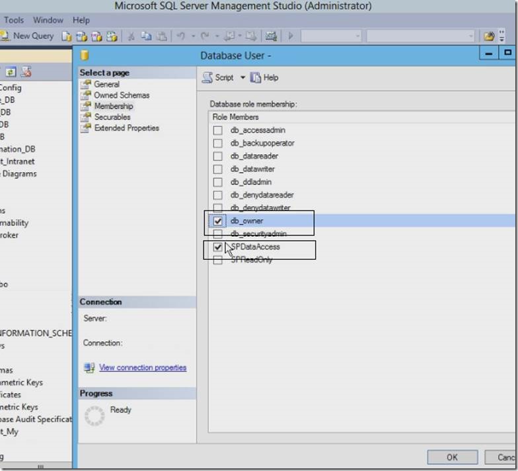Click the Analysis Services DMX Query icon
The image size is (518, 471).
pyautogui.click(x=96, y=36)
